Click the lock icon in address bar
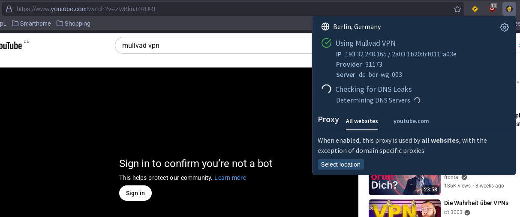 [9, 9]
